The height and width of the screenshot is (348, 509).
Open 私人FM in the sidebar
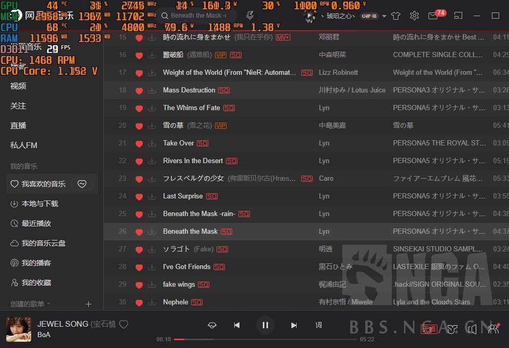[24, 145]
